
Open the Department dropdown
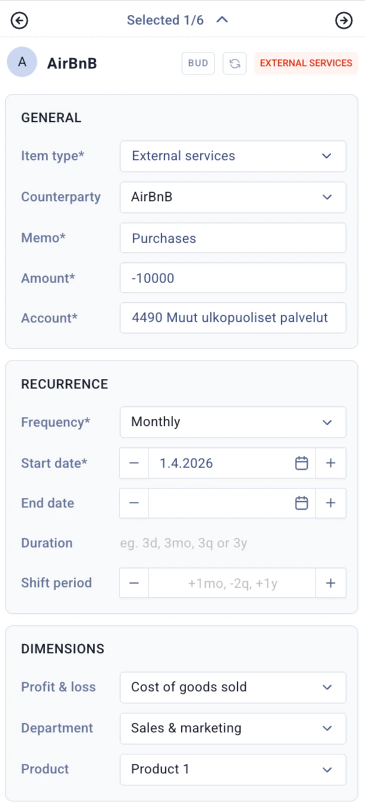233,728
